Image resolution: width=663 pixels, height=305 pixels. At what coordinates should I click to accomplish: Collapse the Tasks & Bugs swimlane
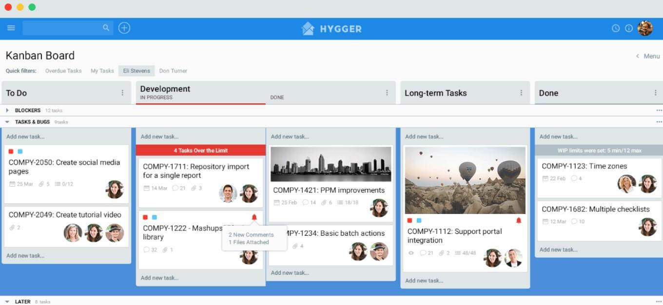click(7, 122)
